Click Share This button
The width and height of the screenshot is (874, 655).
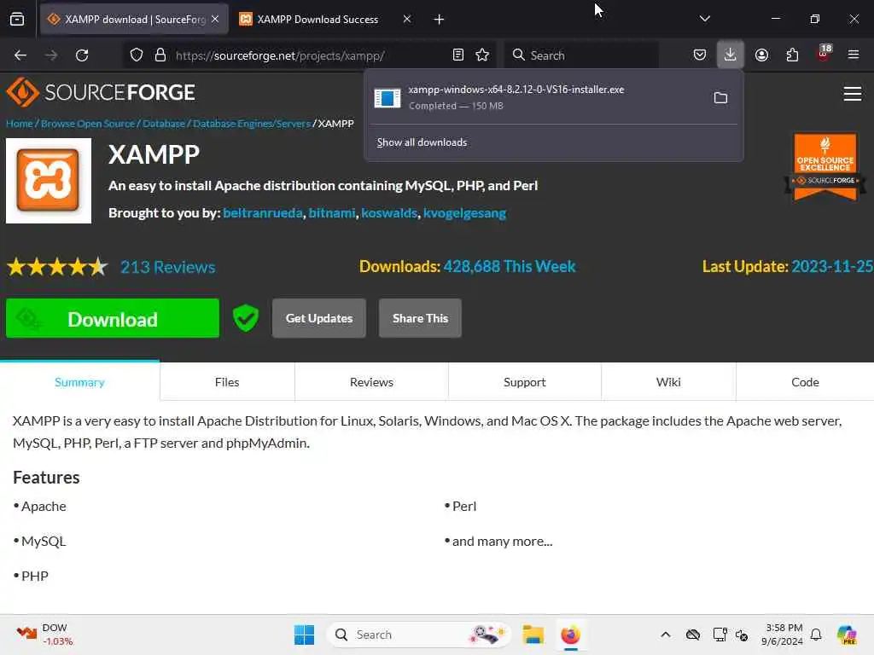420,319
